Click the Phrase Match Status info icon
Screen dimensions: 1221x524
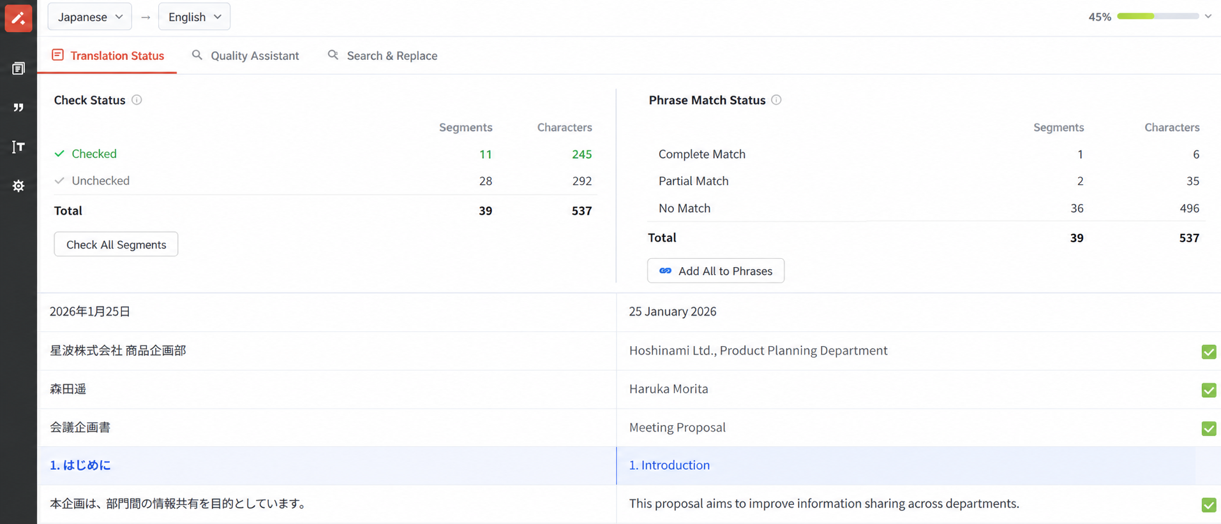click(776, 100)
